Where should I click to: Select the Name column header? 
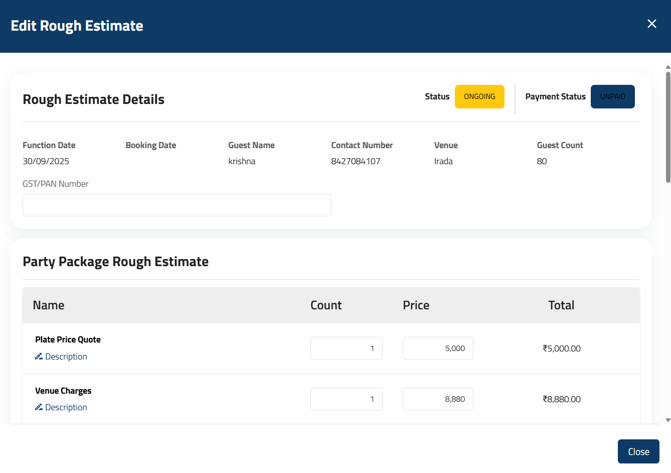(49, 305)
